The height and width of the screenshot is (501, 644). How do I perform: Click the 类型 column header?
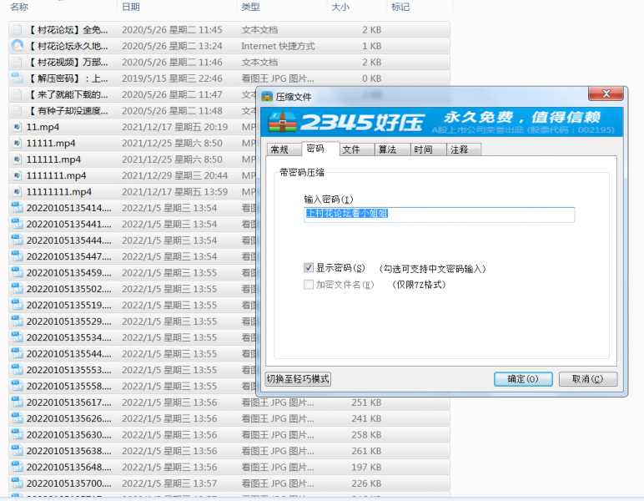coord(250,7)
